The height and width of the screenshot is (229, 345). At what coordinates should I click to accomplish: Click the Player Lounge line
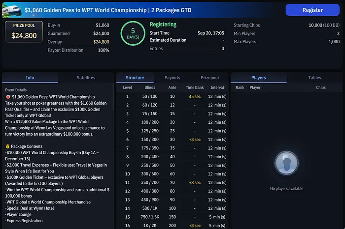[18, 215]
